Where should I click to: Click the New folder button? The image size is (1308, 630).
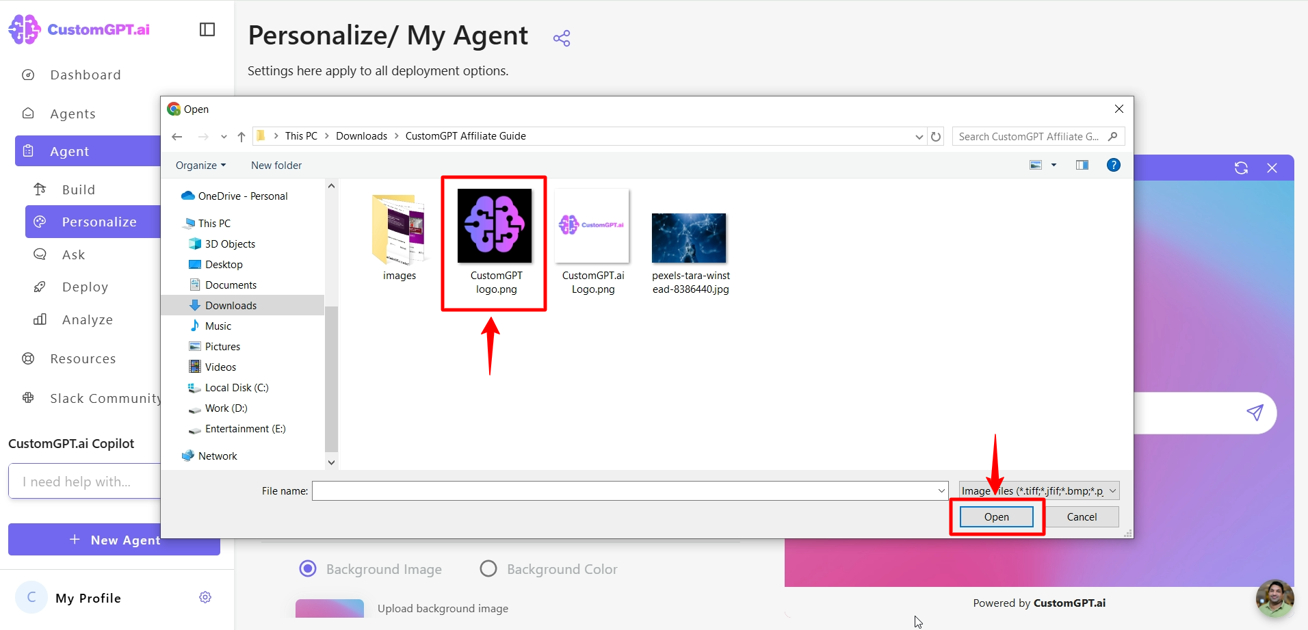pos(276,166)
